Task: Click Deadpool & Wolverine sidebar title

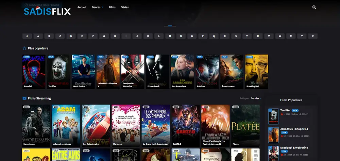Action: 294,147
